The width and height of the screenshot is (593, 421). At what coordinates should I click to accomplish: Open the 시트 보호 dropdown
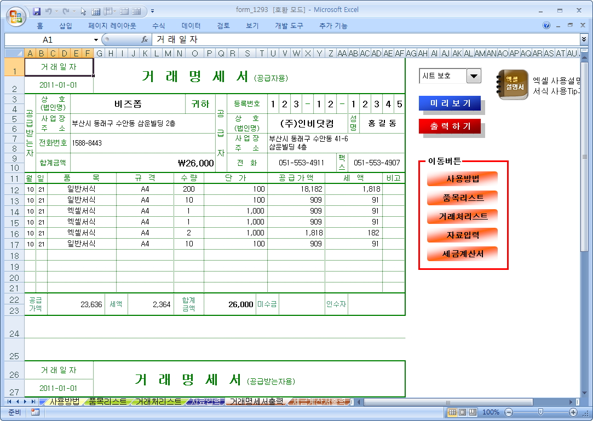(x=474, y=76)
